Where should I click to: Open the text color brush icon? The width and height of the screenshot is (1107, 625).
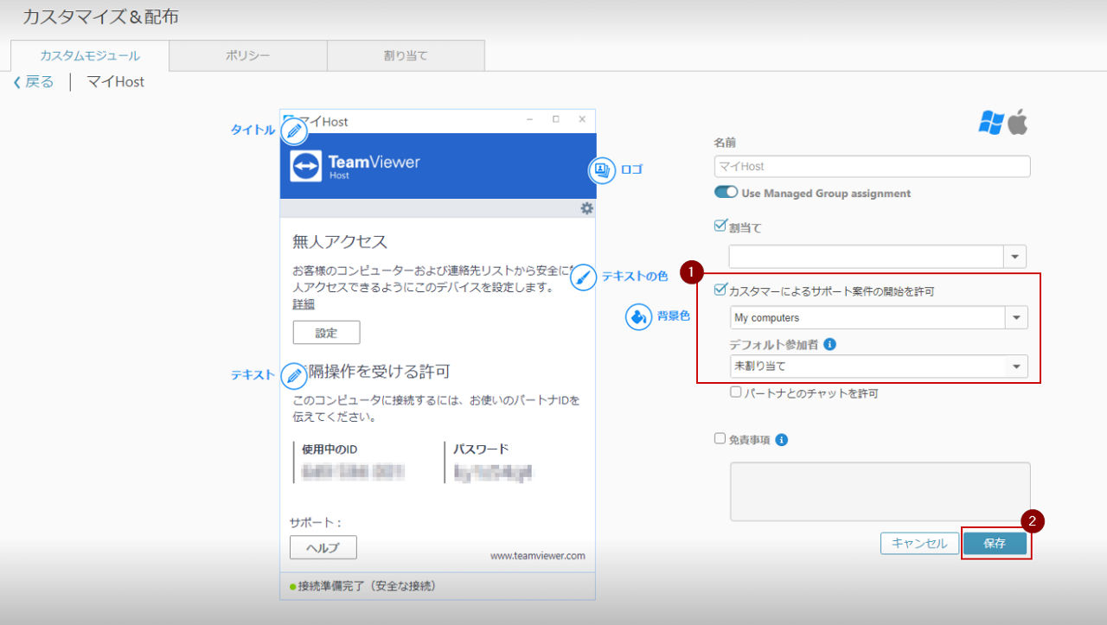click(585, 277)
